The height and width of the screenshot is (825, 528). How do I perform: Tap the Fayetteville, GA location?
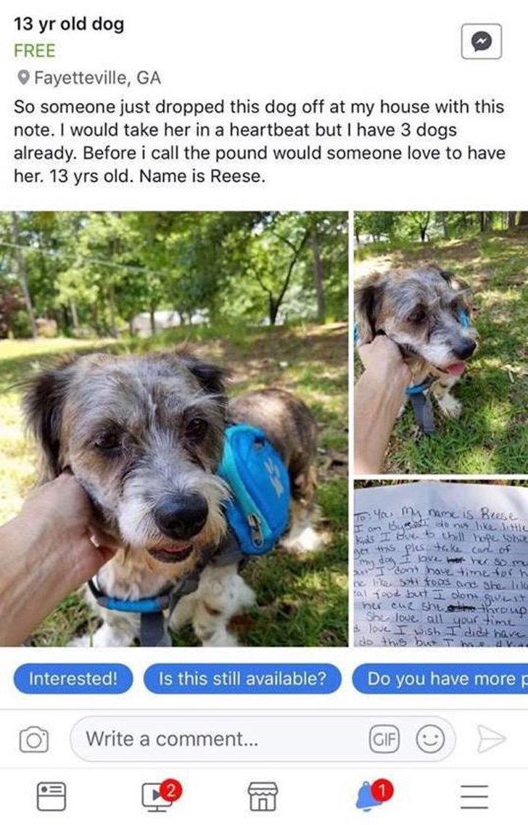(x=97, y=78)
